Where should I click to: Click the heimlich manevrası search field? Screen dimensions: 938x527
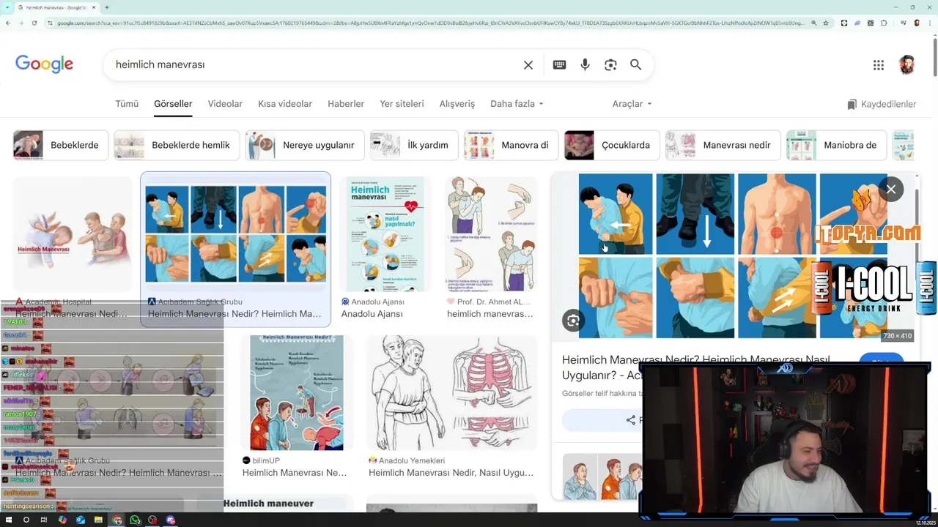[315, 64]
